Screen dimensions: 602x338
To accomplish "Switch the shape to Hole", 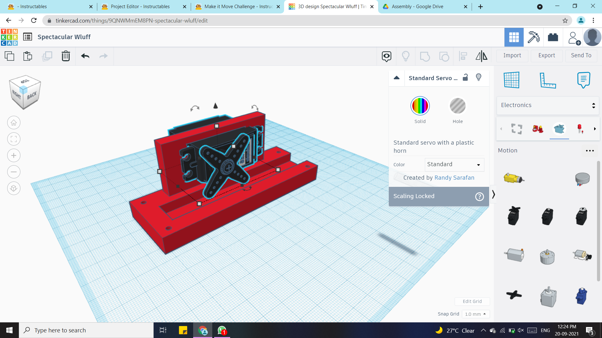I will (457, 106).
